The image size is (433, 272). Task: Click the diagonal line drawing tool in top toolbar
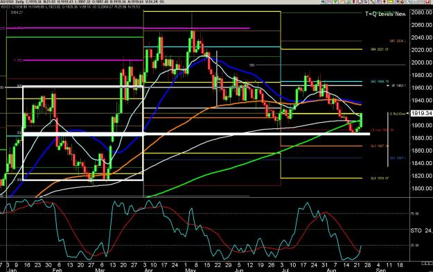click(372, 1)
